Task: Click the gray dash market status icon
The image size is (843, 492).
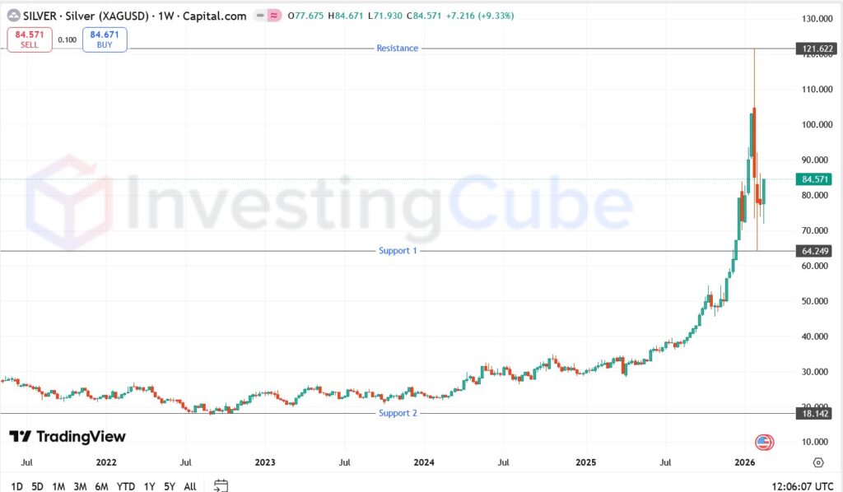Action: click(260, 16)
